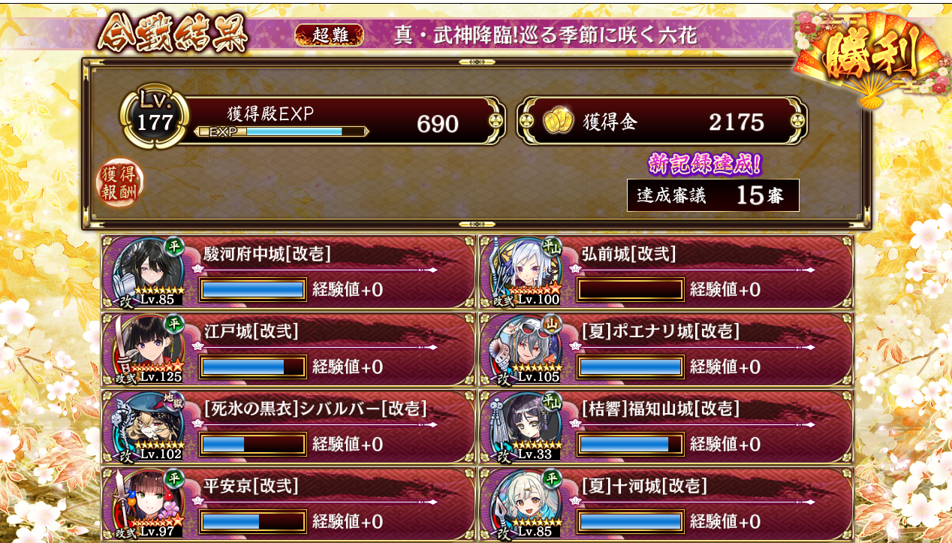Click the シバルバー[改壱] character portrait
This screenshot has width=952, height=543.
[147, 425]
